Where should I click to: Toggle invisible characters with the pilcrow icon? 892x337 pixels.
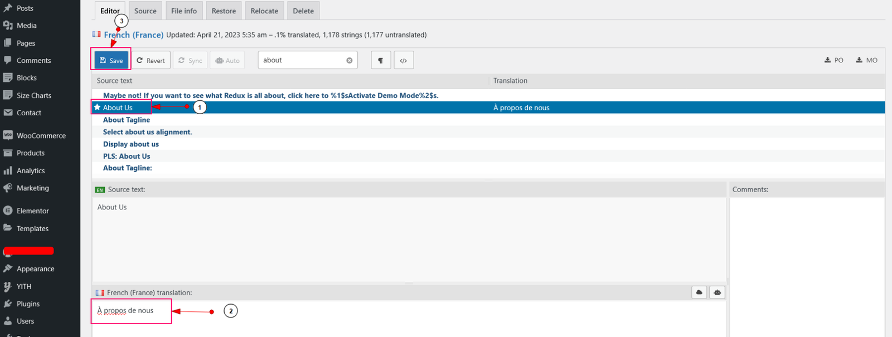coord(381,60)
